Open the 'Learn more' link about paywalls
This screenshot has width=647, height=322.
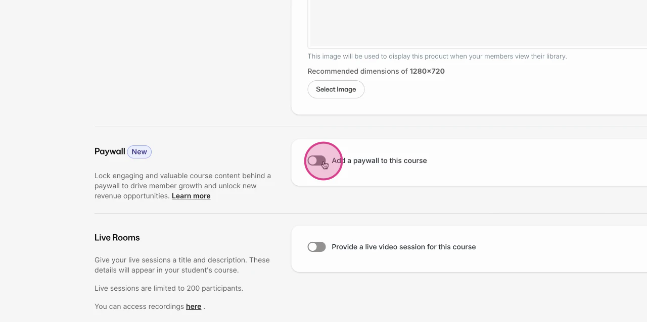pyautogui.click(x=191, y=196)
